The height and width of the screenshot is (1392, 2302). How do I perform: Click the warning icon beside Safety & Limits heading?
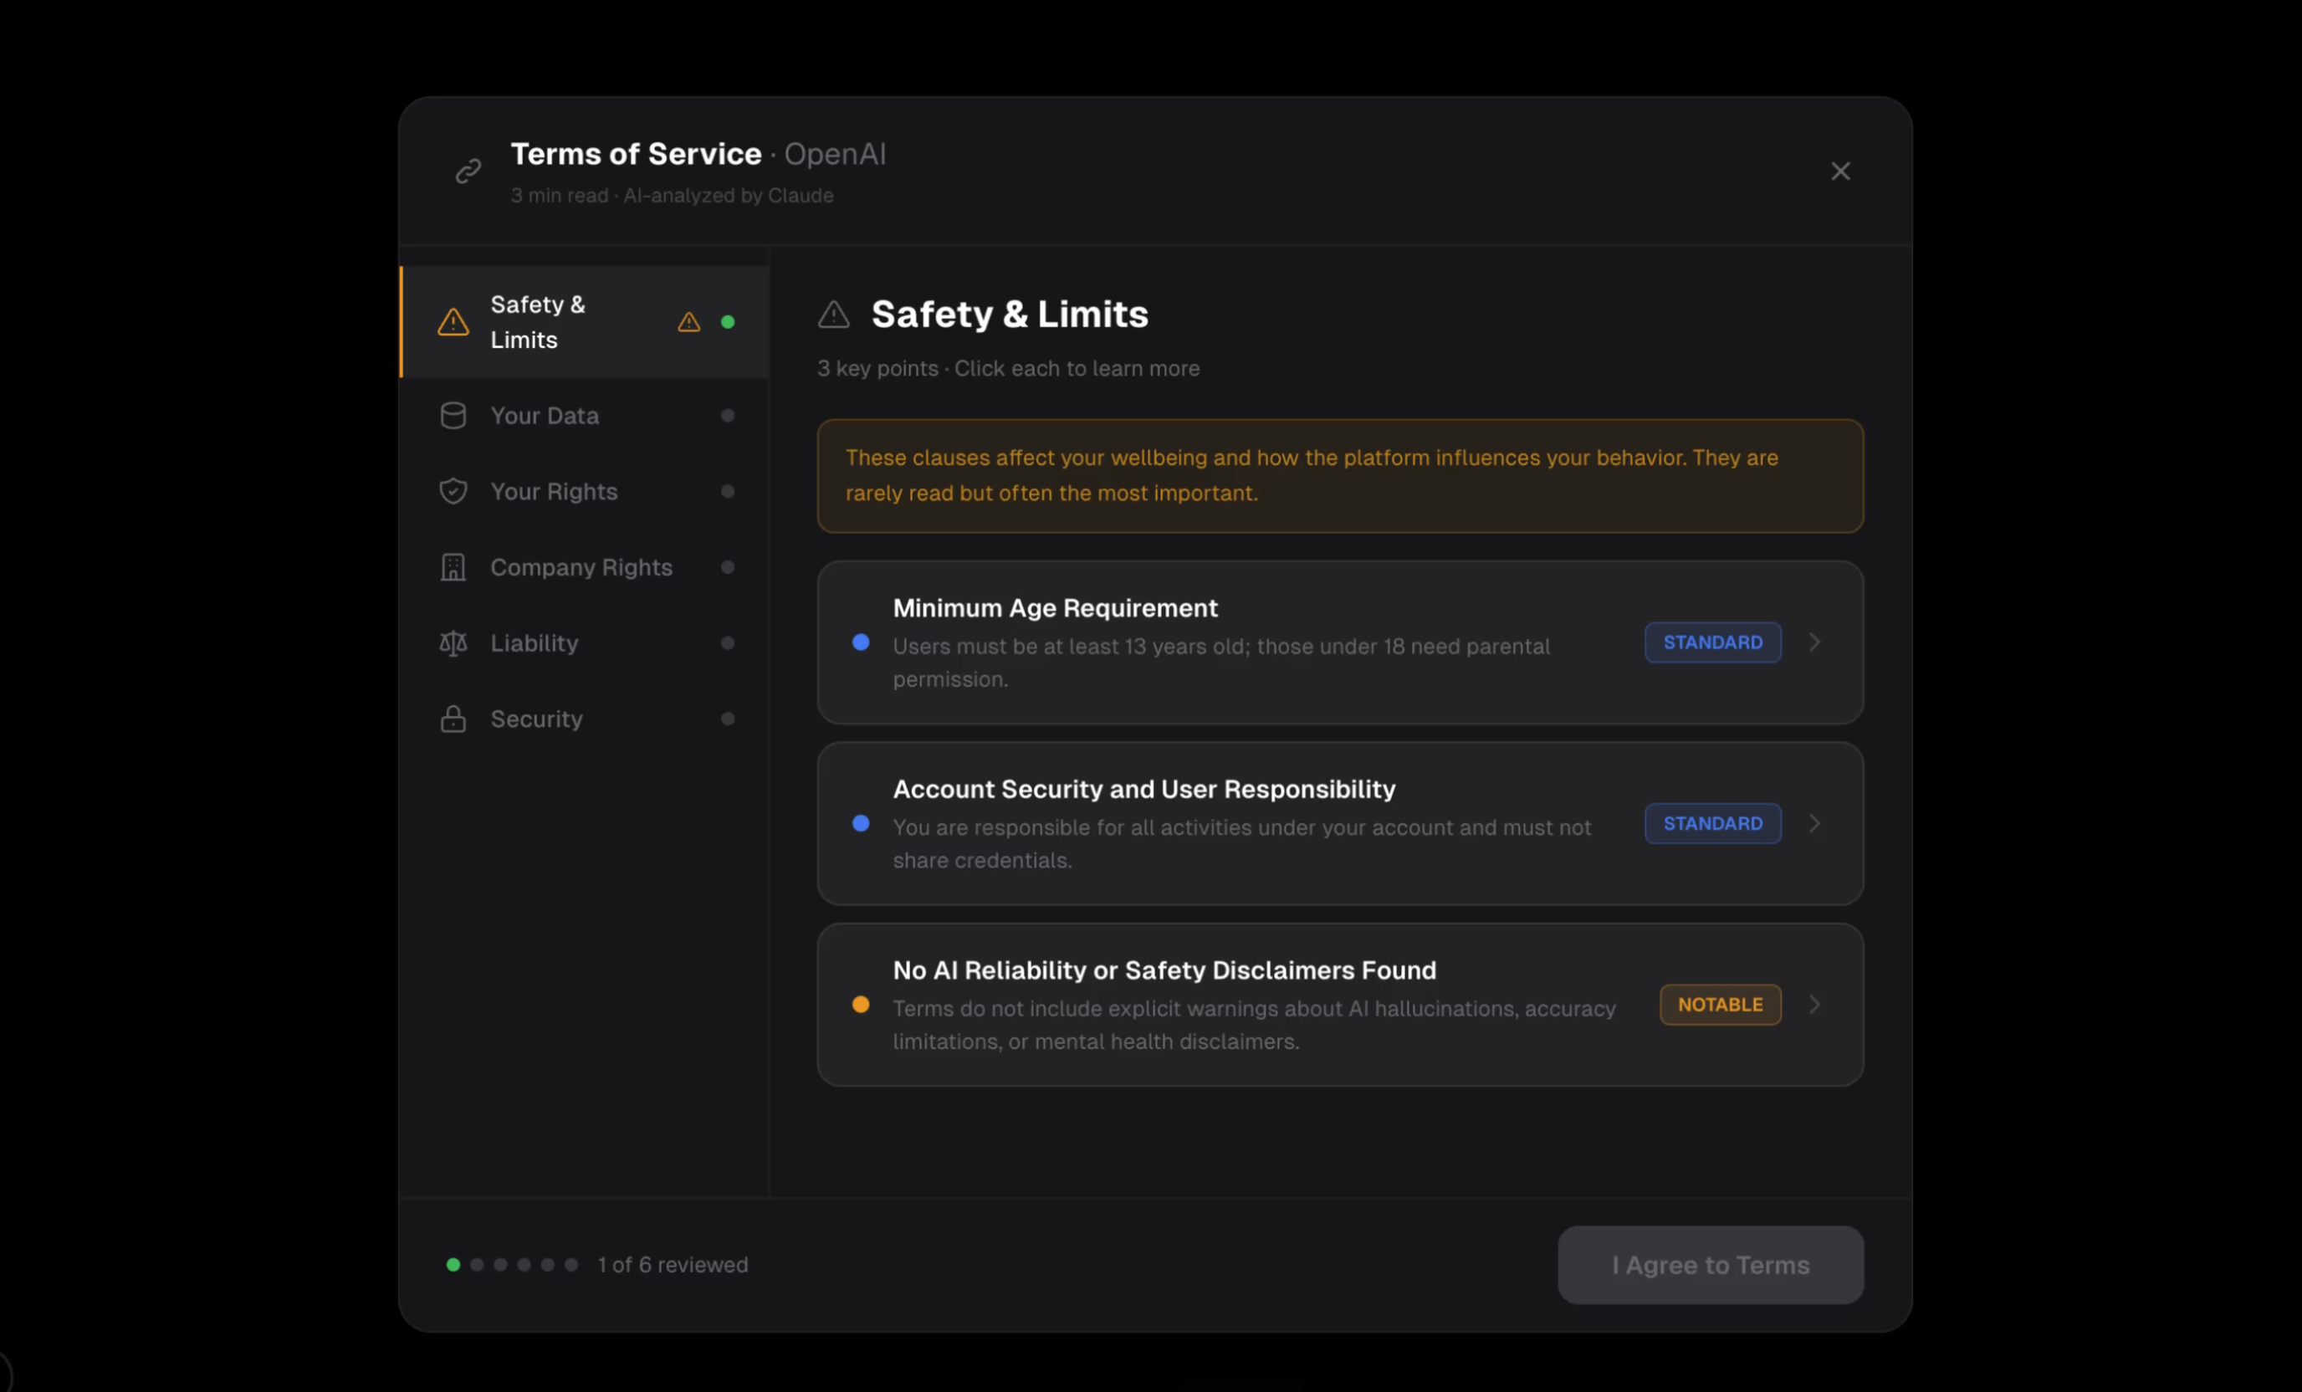click(833, 314)
